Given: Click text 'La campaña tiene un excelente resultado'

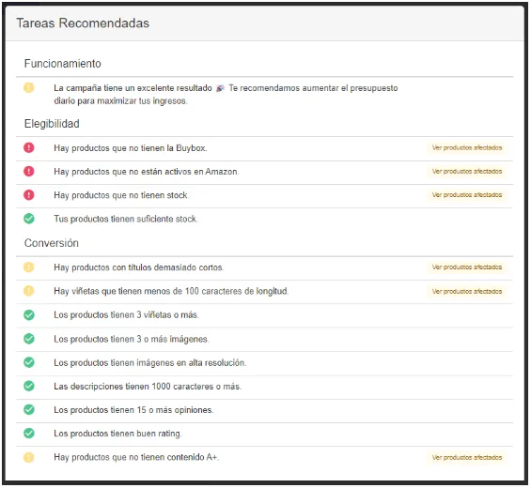Looking at the screenshot, I should 133,88.
